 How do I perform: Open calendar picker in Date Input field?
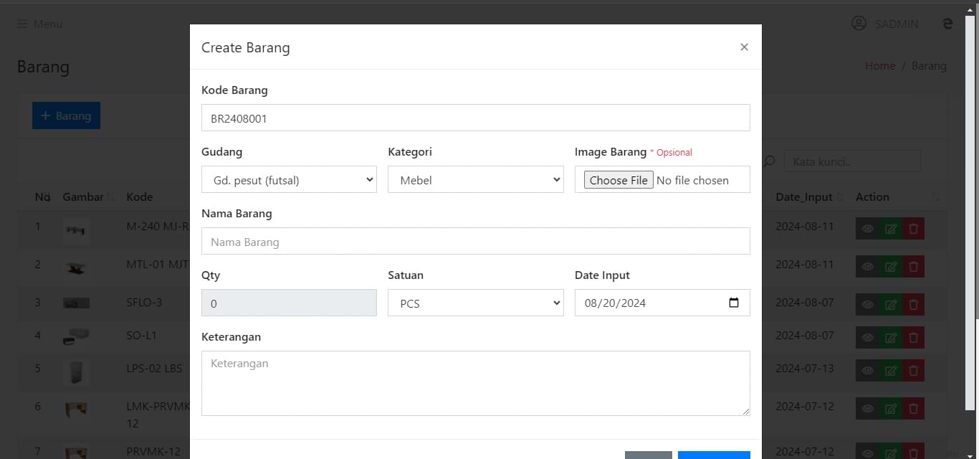click(x=733, y=303)
